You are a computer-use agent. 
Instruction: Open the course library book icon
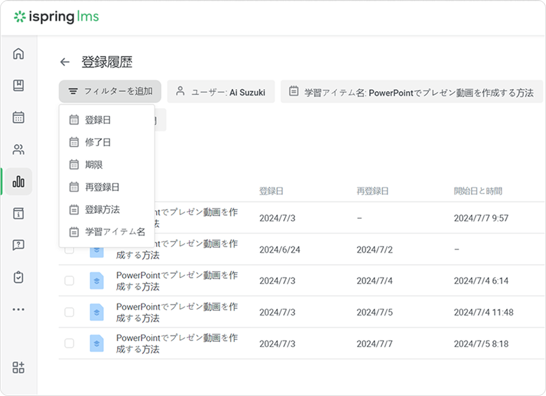point(18,85)
